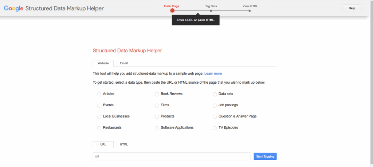Select the Articles radio button
373x167 pixels.
pos(99,94)
